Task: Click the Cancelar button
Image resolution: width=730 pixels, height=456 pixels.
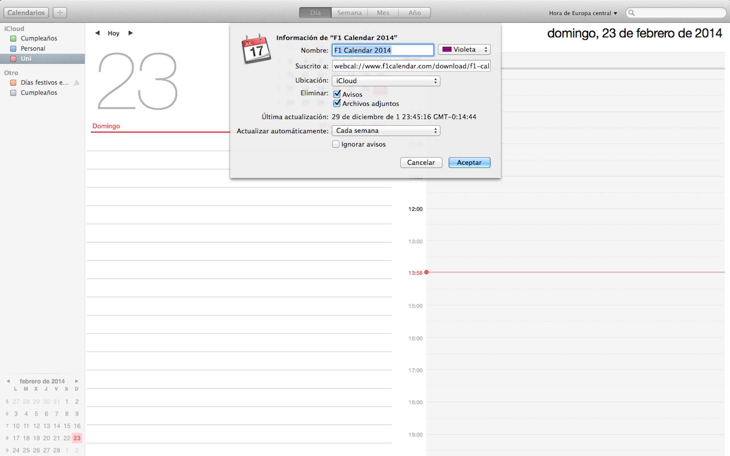Action: pyautogui.click(x=421, y=163)
